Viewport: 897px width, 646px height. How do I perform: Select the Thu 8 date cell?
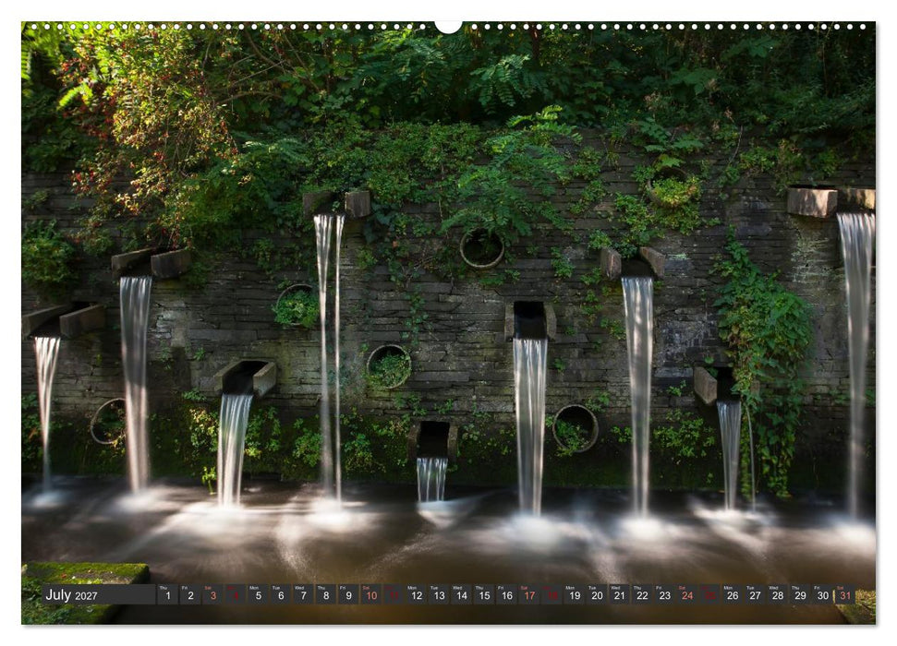[x=326, y=594]
